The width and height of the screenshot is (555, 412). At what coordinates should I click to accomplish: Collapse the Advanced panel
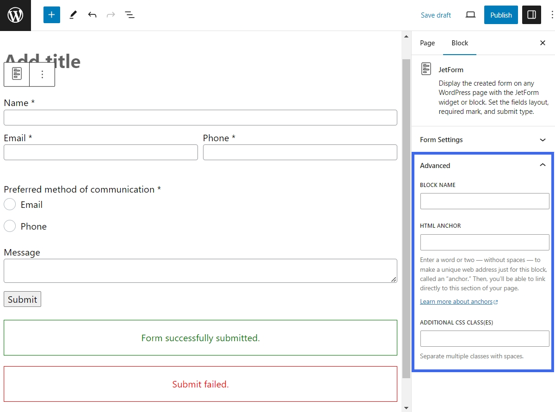coord(543,165)
